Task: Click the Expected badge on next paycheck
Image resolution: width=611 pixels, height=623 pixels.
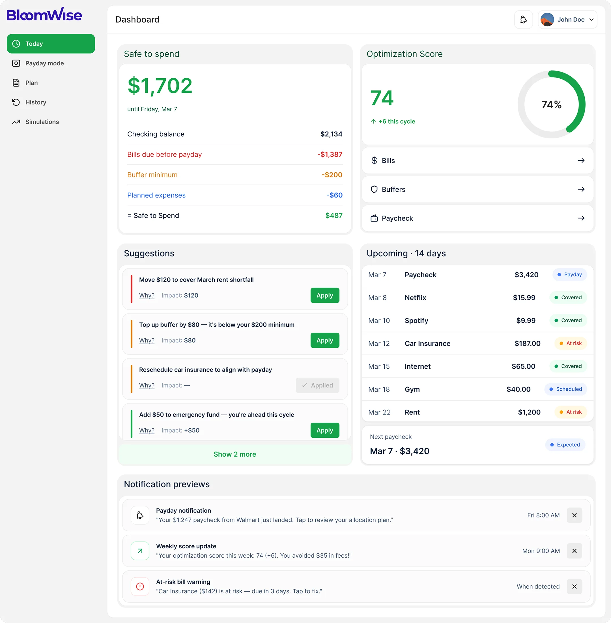Action: 565,444
